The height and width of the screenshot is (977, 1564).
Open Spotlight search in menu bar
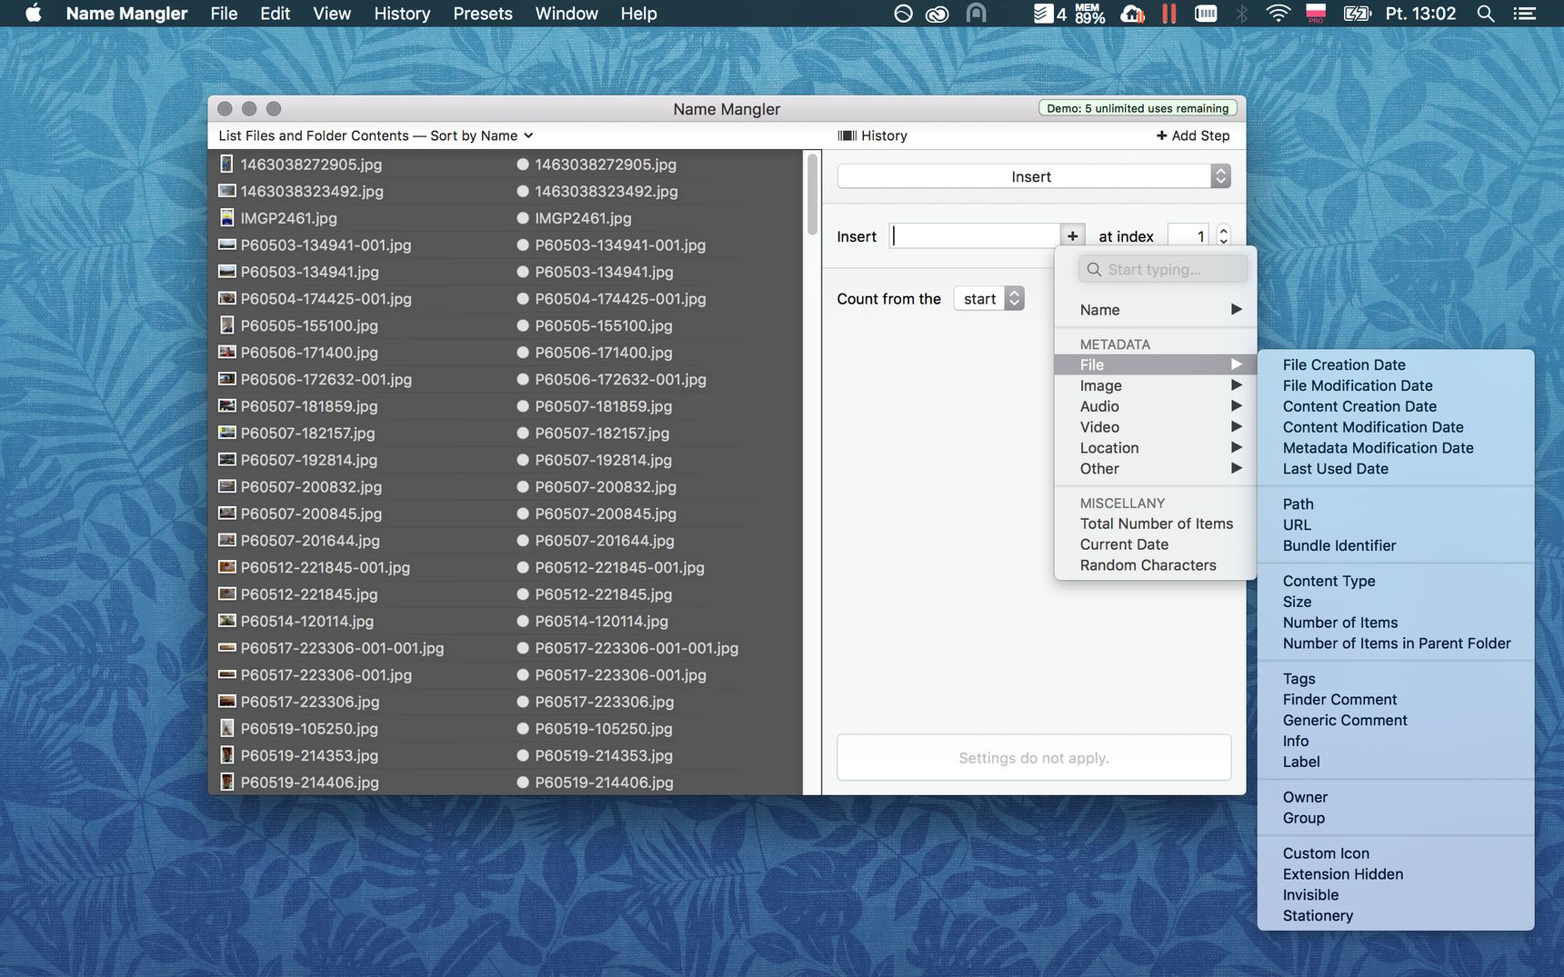(1486, 13)
